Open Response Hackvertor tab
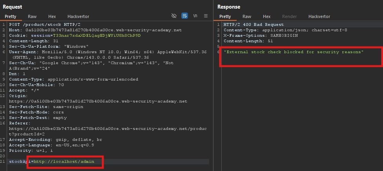 click(x=319, y=16)
